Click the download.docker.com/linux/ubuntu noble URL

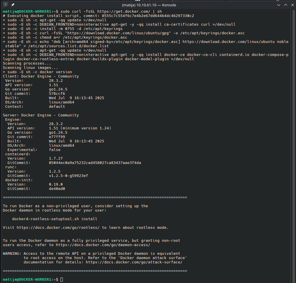pos(236,42)
